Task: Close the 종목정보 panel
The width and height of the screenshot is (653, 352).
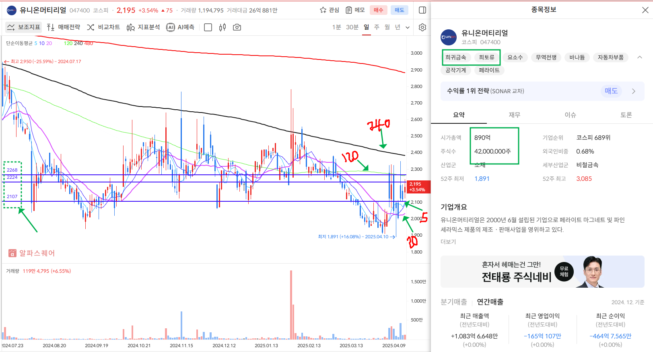Action: pyautogui.click(x=645, y=10)
